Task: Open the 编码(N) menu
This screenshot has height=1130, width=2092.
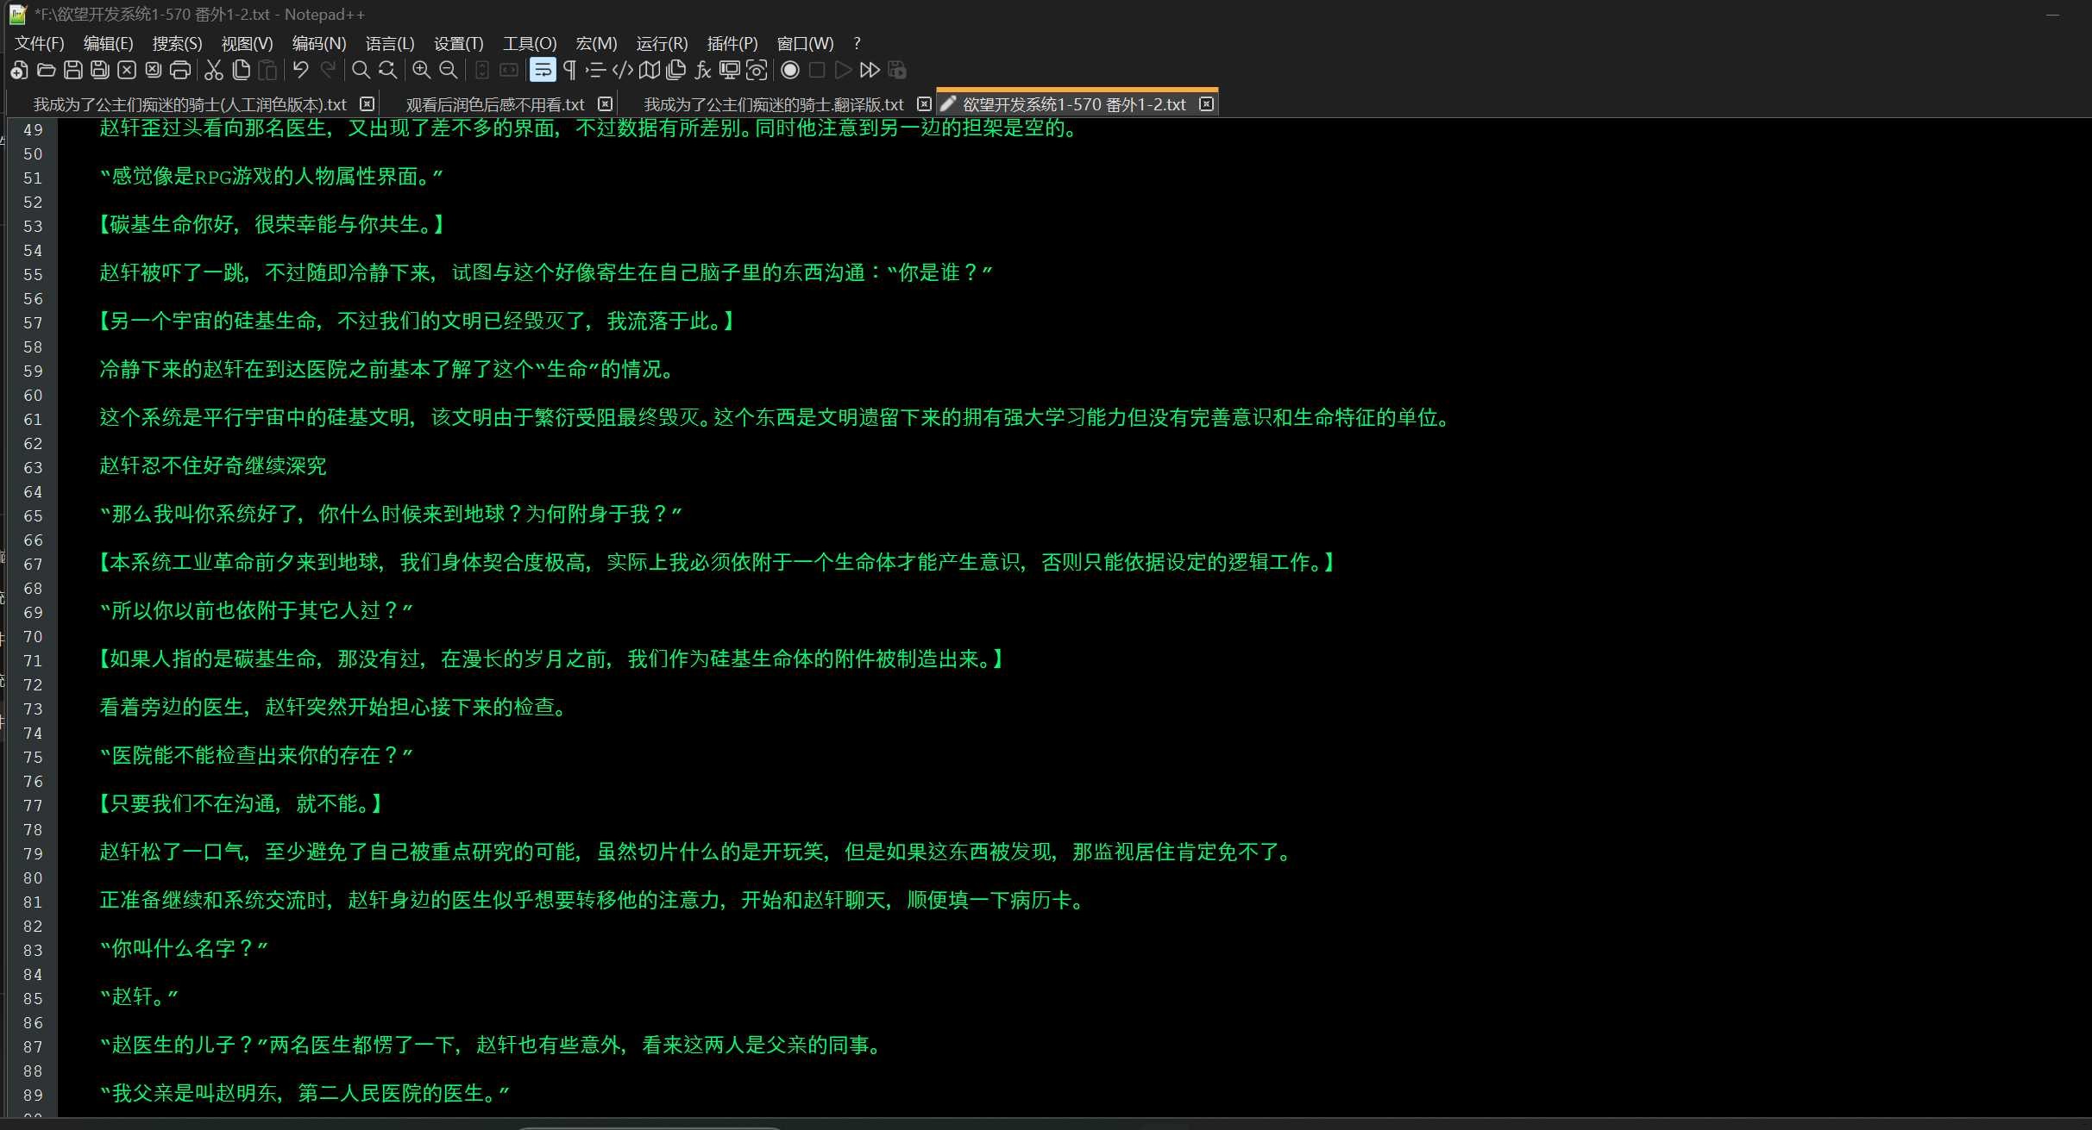Action: tap(318, 43)
